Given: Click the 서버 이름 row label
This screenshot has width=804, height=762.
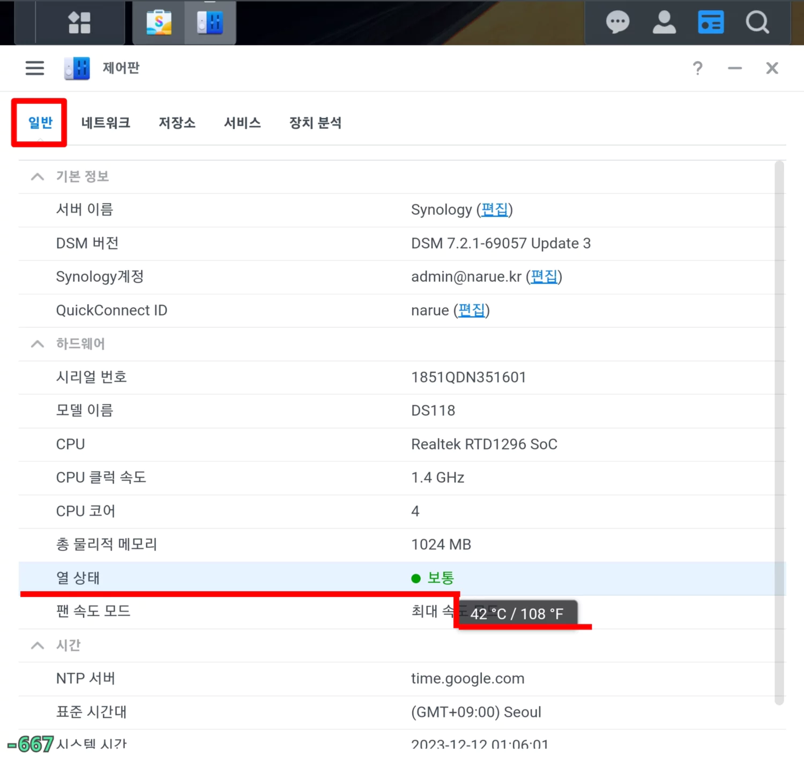Looking at the screenshot, I should point(85,210).
